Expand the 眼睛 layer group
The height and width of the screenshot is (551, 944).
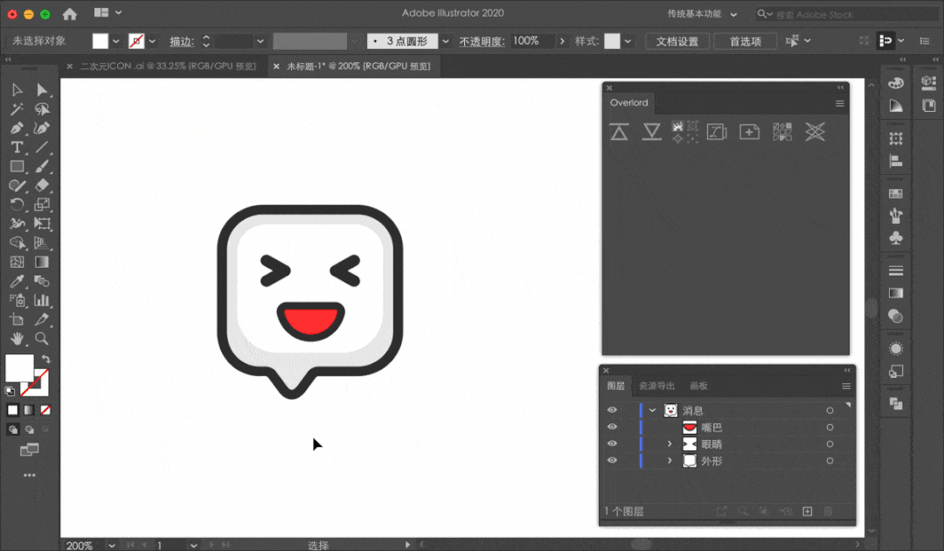pyautogui.click(x=670, y=443)
